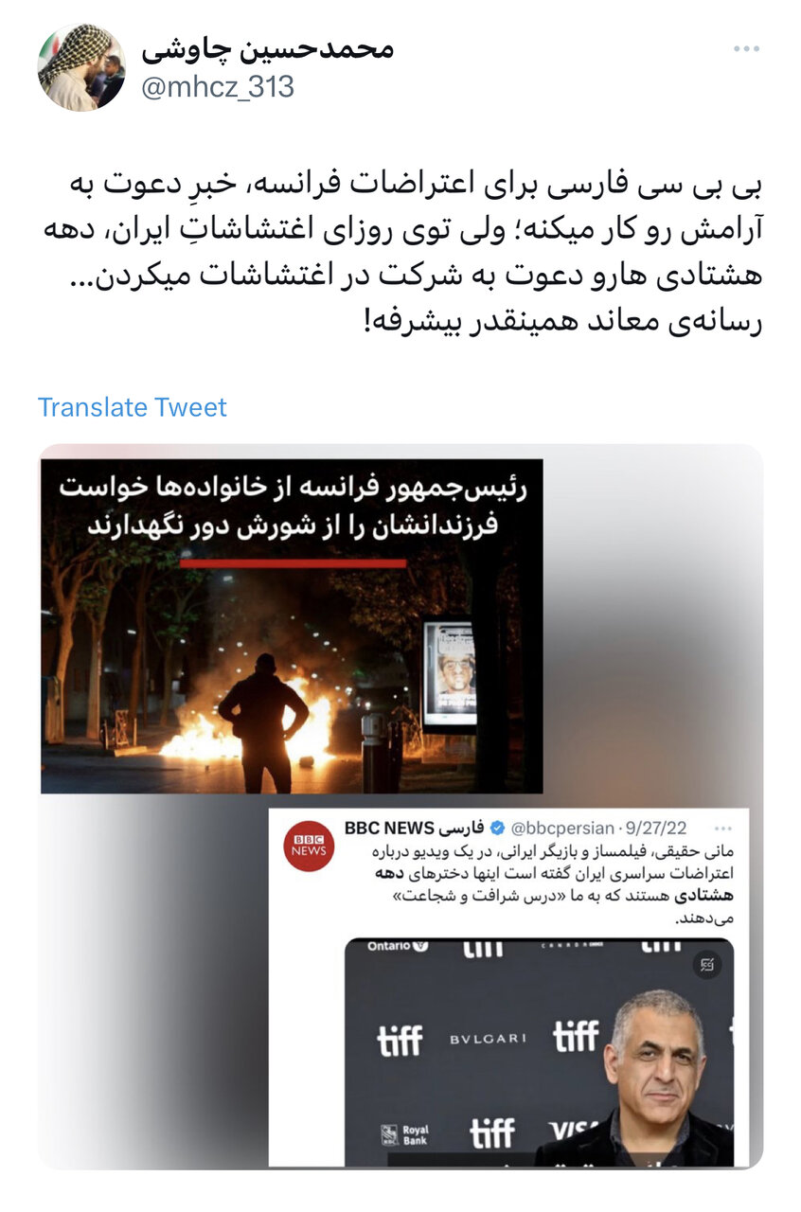Screen dimensions: 801x1212
Task: Open the burning street protest image
Action: [292, 626]
